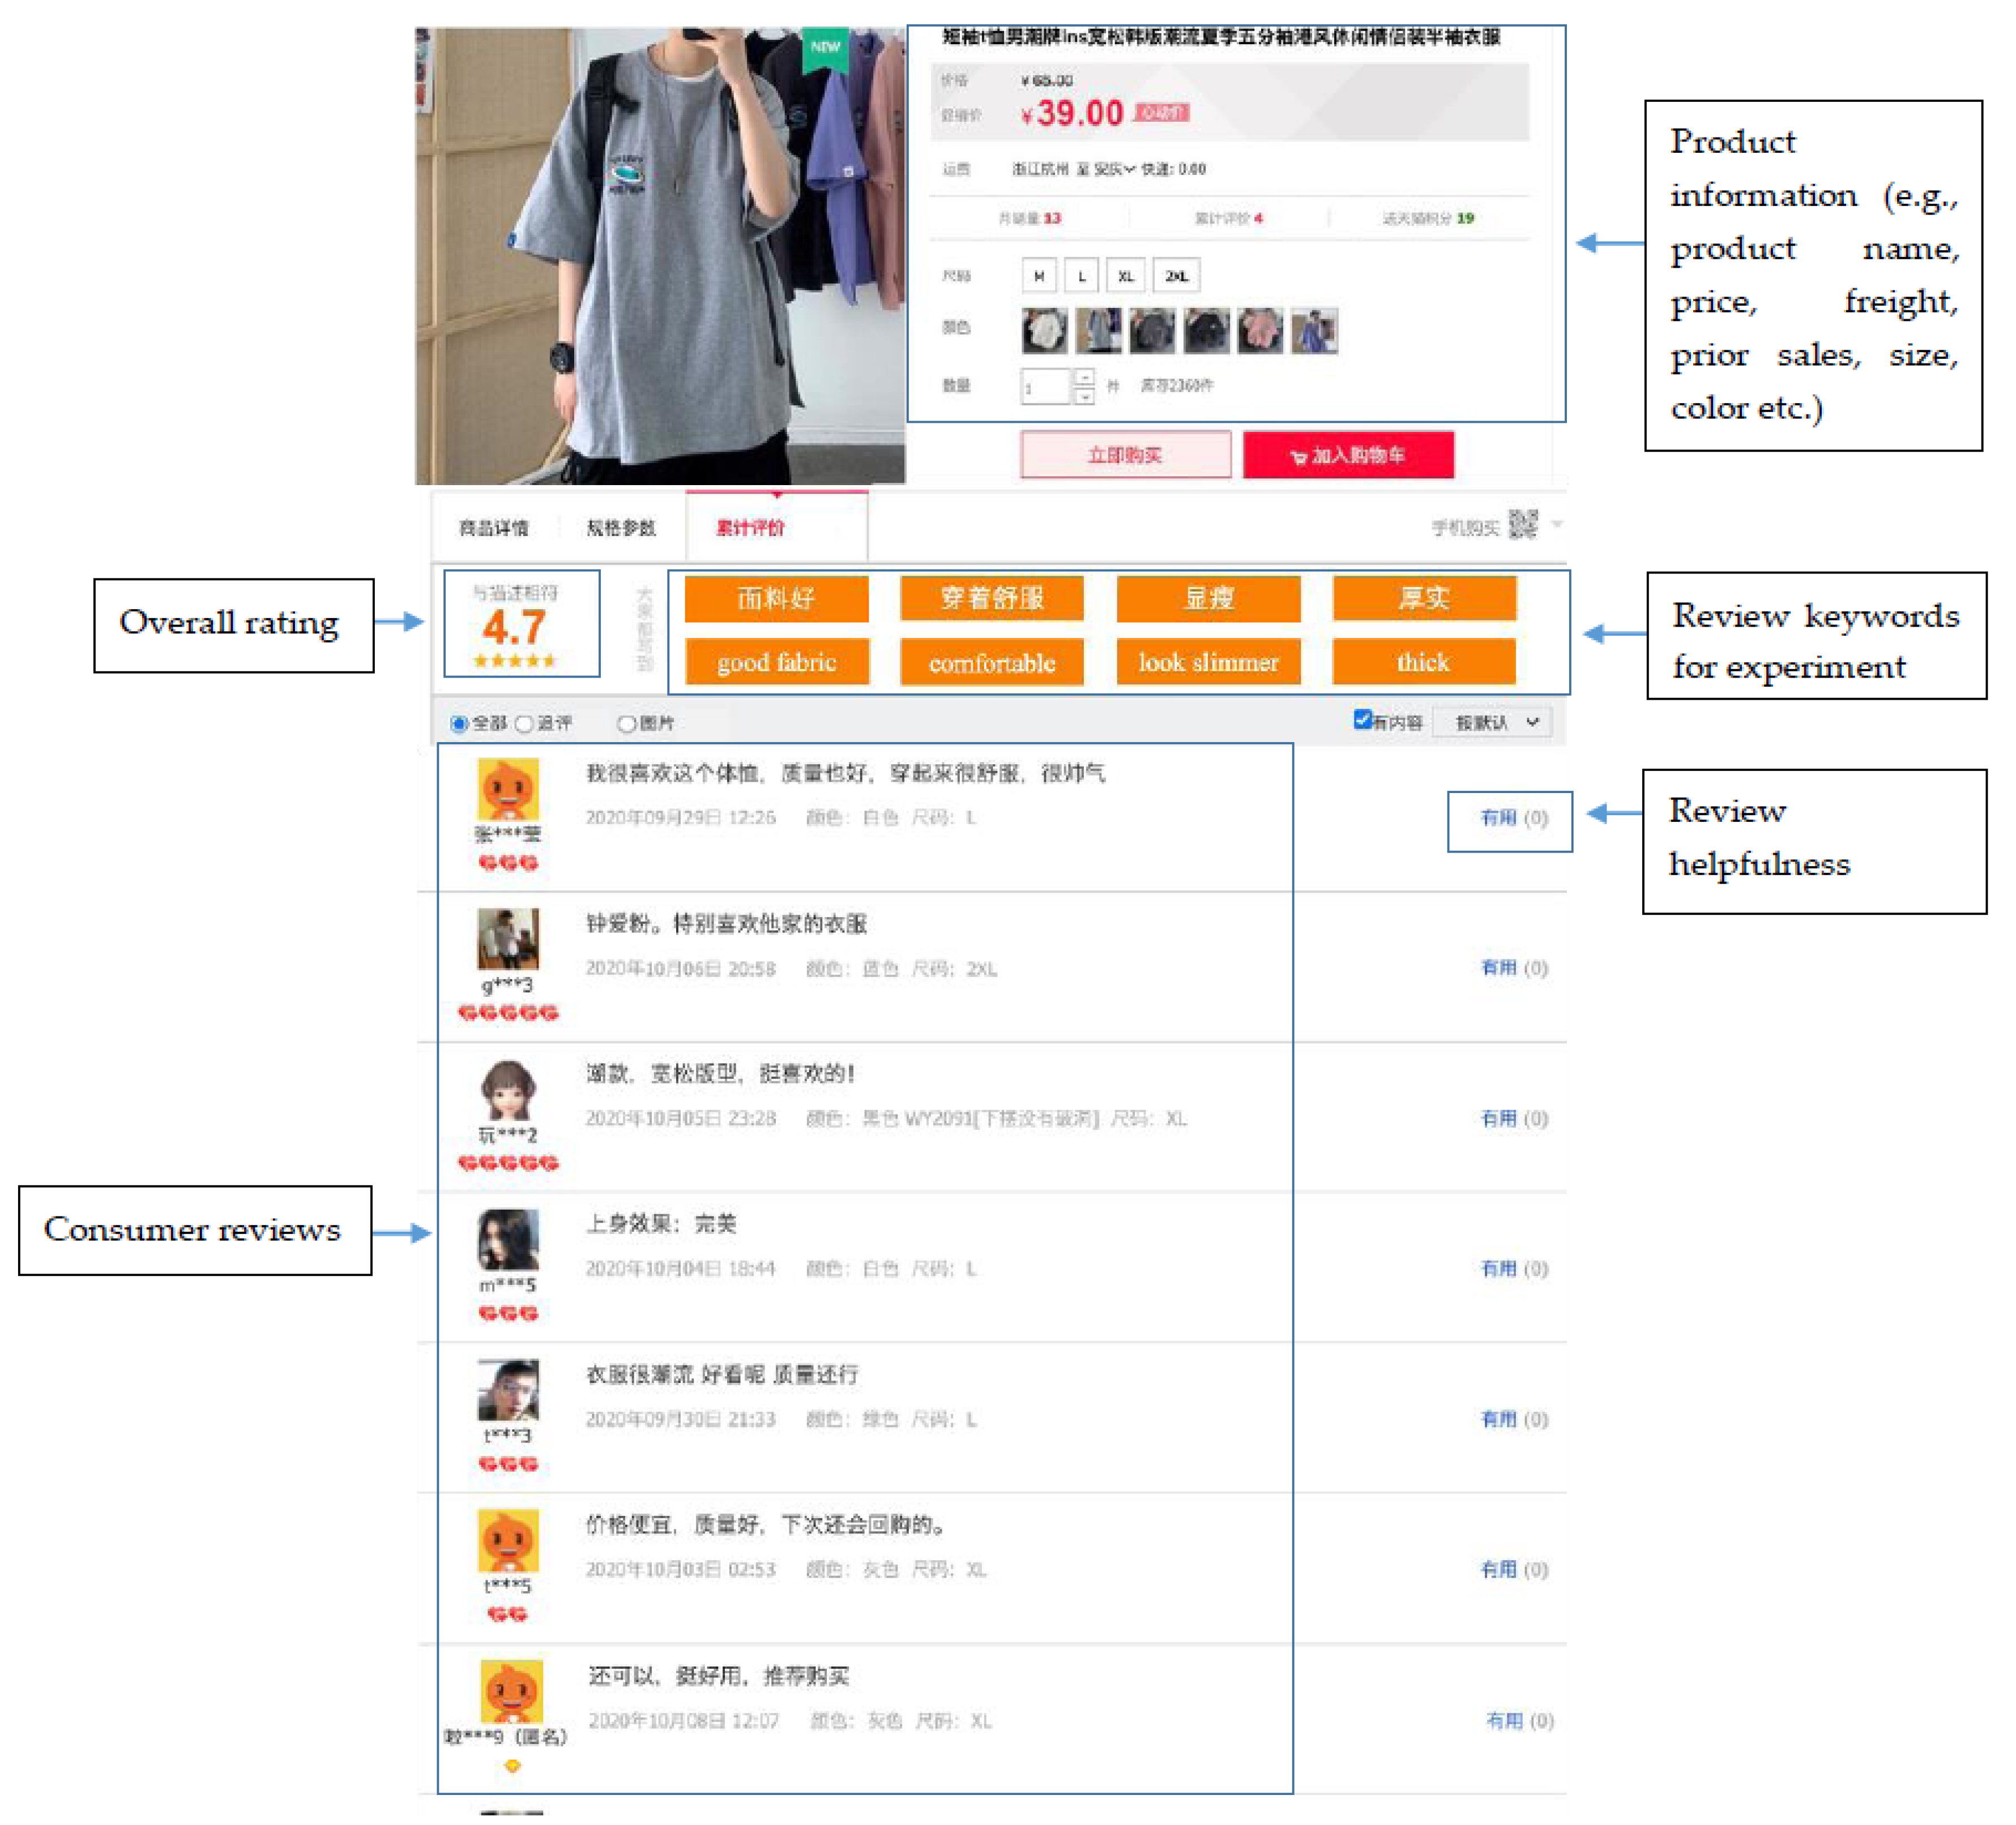Screen dimensions: 2016x1825
Task: Select the 全部 (all reviews) radio button
Action: pos(459,723)
